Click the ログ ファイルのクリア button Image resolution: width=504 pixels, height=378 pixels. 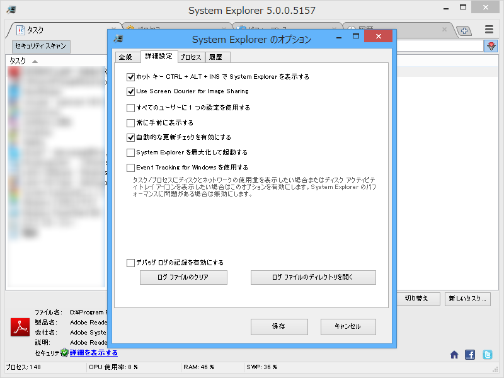(183, 277)
